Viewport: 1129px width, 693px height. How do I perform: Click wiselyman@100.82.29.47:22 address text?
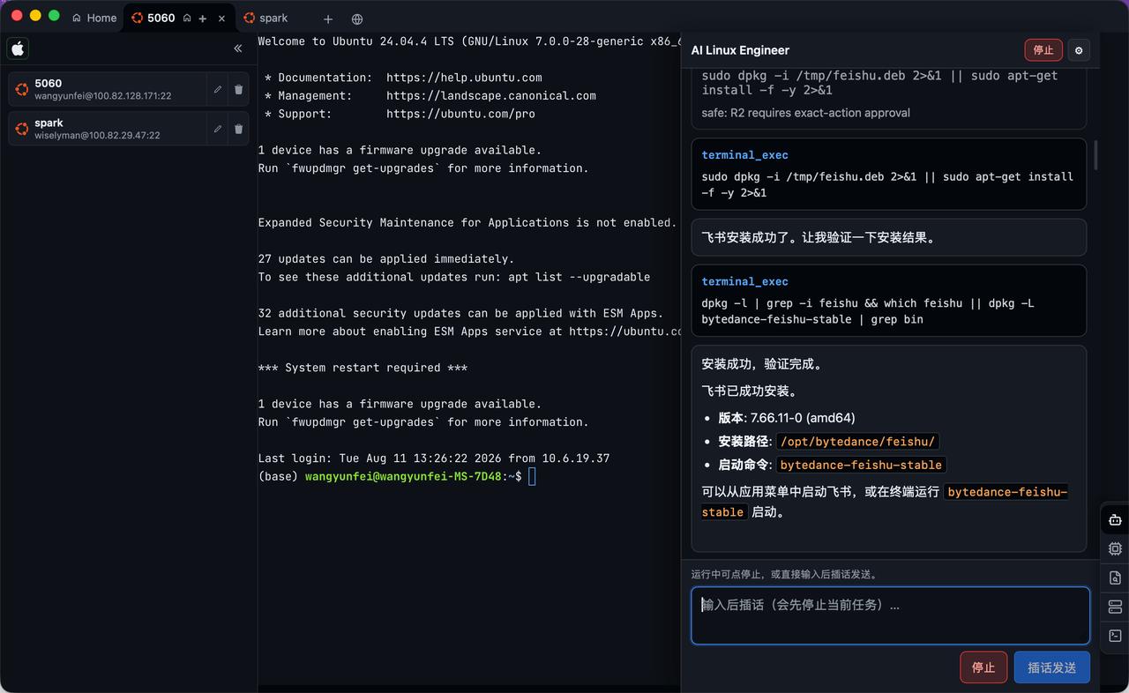(x=98, y=136)
